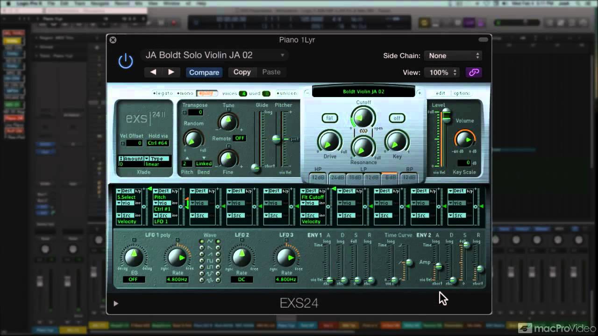Screen dimensions: 598x336
Task: Click the Transpose value field
Action: (x=195, y=112)
